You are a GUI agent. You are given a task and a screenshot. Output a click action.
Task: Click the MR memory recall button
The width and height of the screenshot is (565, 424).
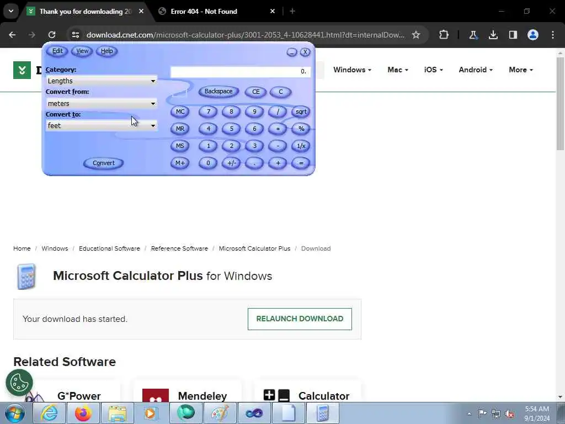[180, 129]
